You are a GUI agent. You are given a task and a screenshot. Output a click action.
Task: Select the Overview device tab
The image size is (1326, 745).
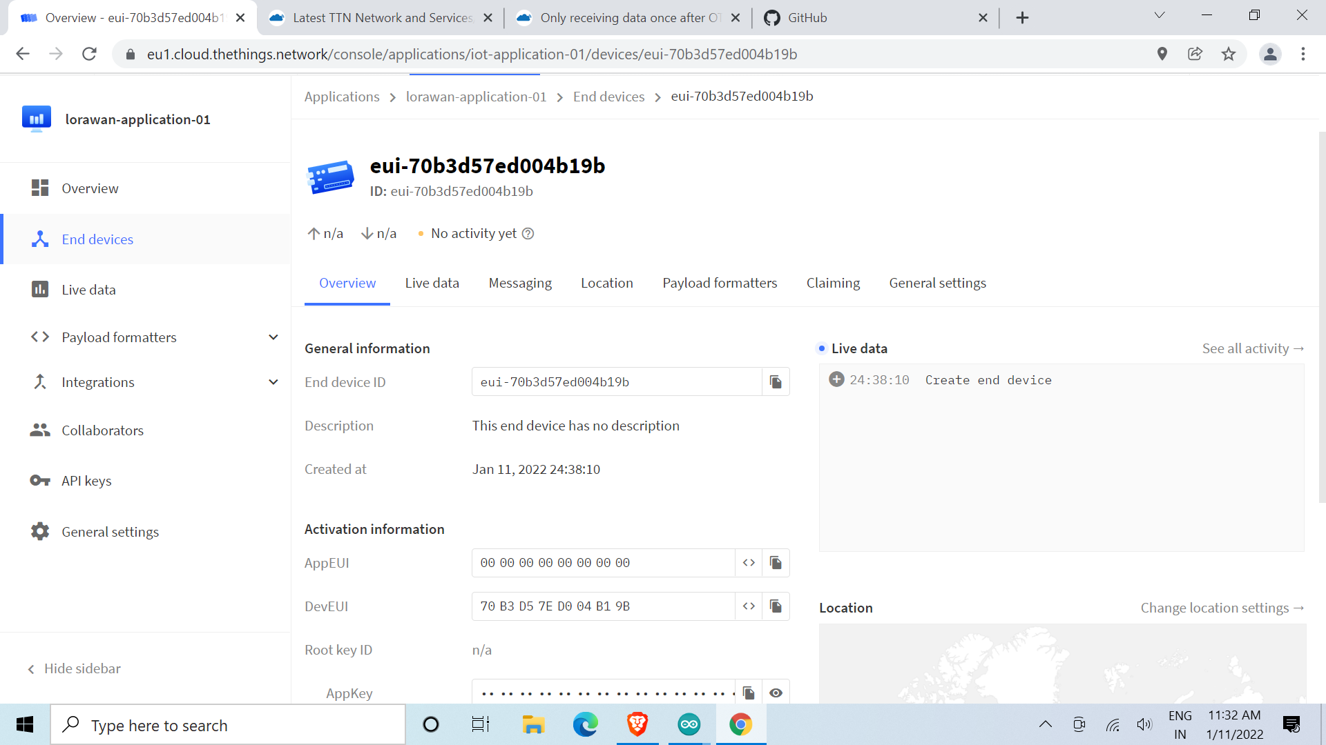347,283
